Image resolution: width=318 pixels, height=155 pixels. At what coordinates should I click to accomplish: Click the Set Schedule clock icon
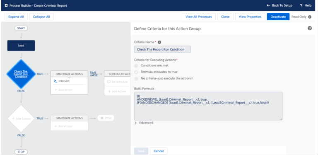point(109,82)
